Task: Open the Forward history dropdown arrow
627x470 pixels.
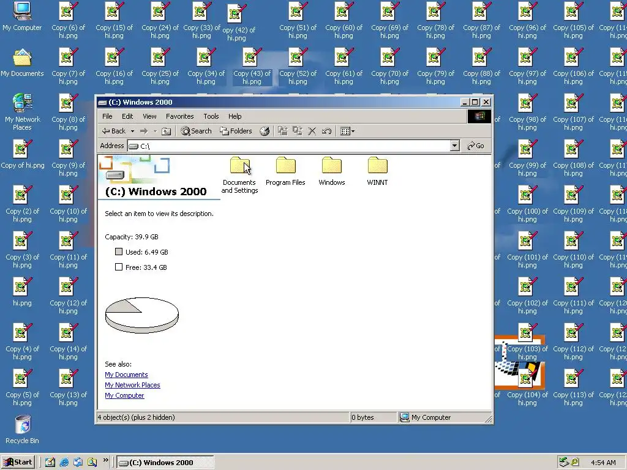Action: tap(155, 131)
